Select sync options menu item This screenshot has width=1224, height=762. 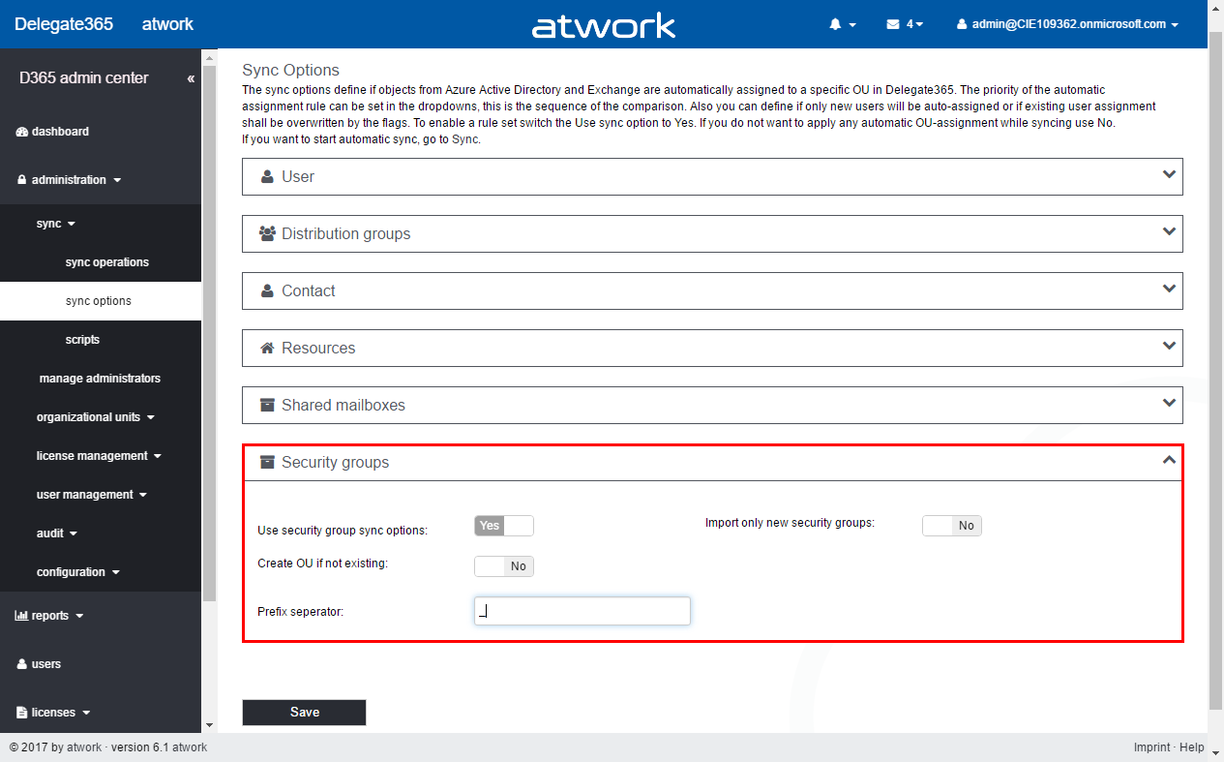99,301
